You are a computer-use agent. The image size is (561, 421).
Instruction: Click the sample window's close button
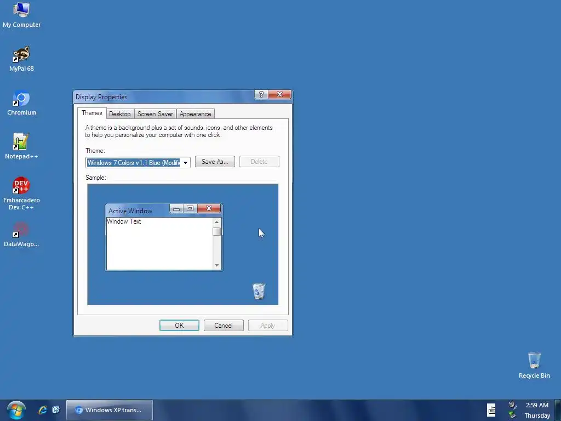click(x=209, y=208)
